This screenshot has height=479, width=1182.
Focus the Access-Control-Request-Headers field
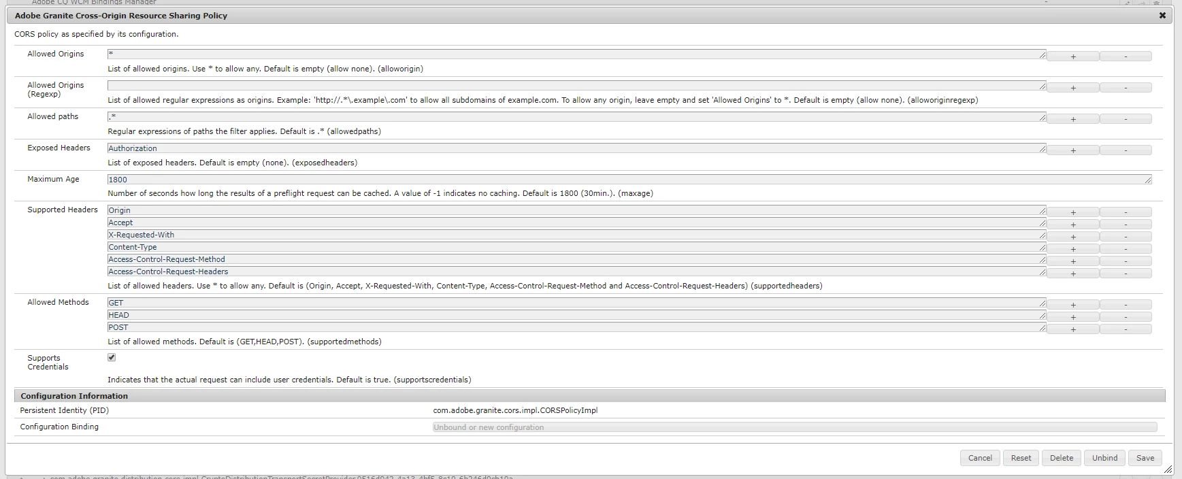pyautogui.click(x=576, y=271)
